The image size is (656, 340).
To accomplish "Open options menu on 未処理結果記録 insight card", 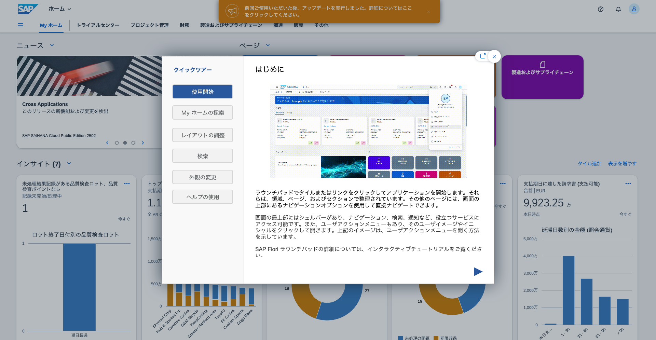I will tap(127, 184).
